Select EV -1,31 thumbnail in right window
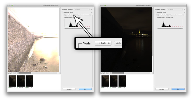The height and width of the screenshot is (99, 194). click(x=122, y=81)
